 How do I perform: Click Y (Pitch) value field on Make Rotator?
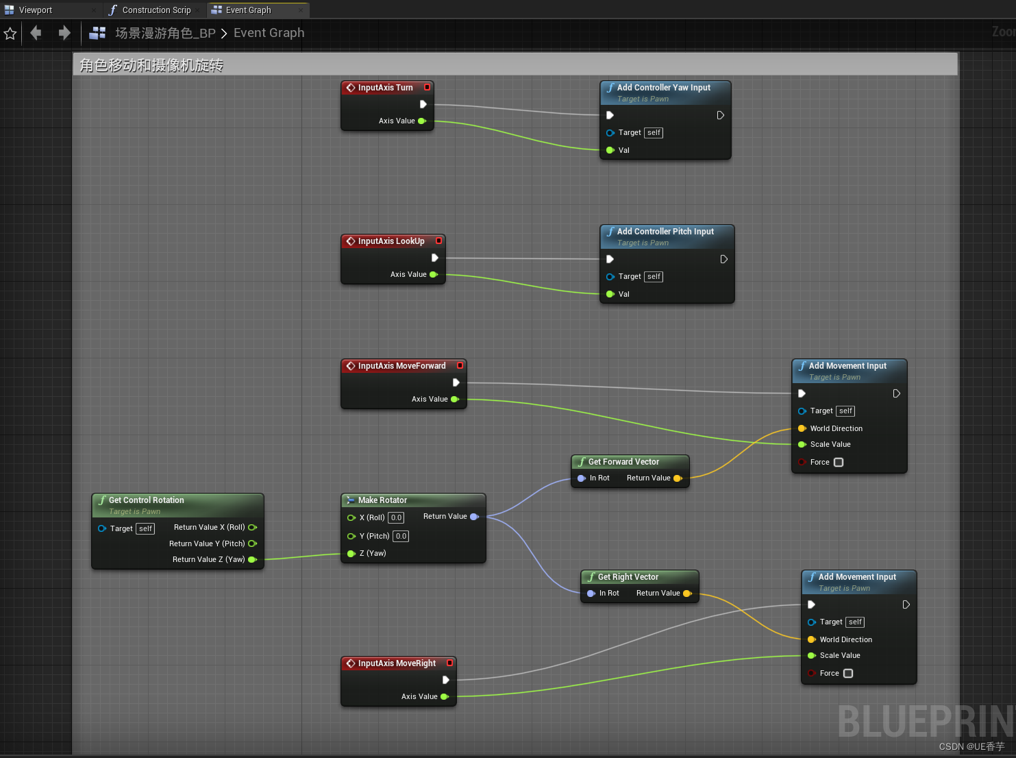401,536
